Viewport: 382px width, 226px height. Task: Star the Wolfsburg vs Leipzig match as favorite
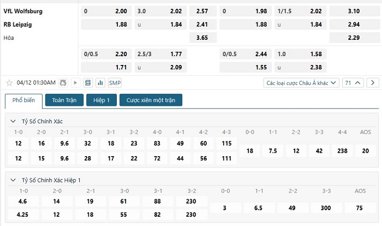[x=9, y=83]
